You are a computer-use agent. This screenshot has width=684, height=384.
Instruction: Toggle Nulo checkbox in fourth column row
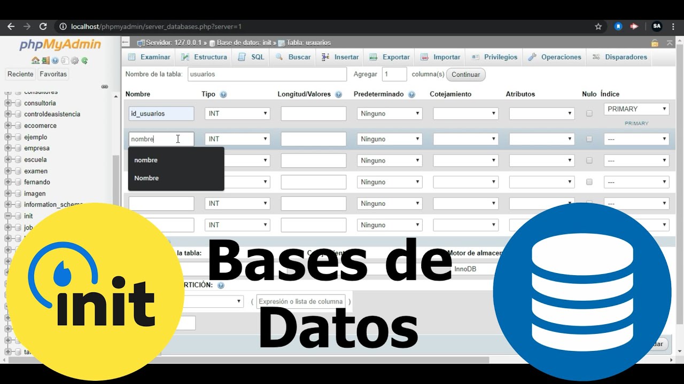tap(589, 182)
